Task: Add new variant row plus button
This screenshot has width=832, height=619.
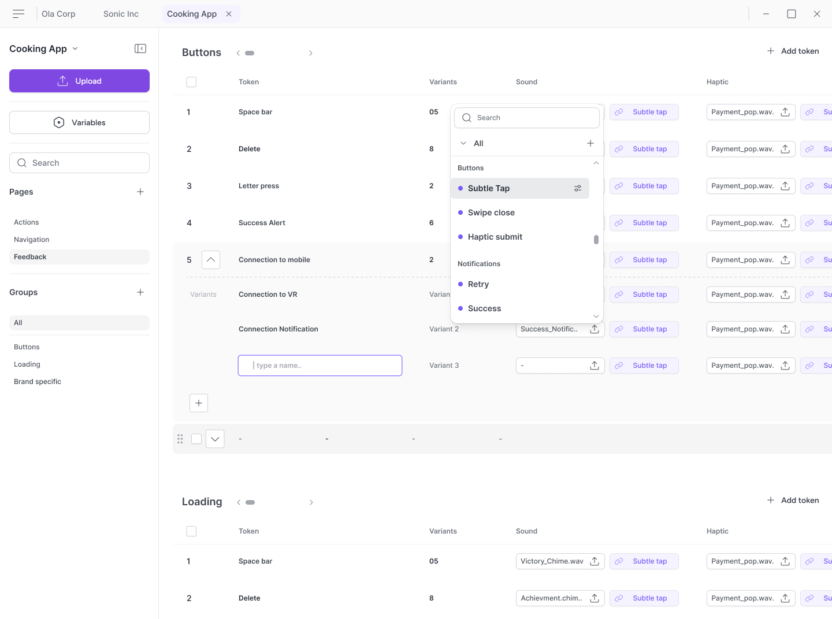Action: coord(199,403)
